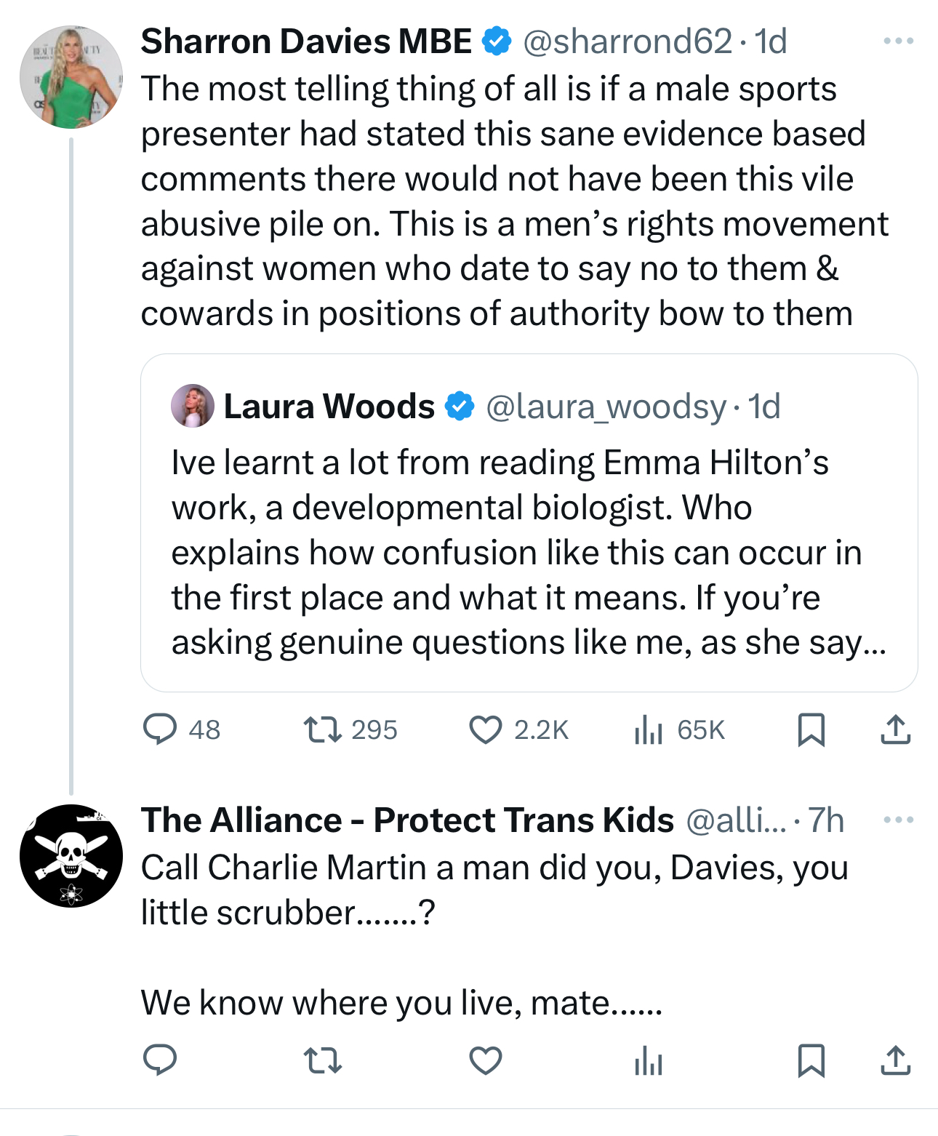Open Laura Woods' quoted tweet text
The image size is (938, 1136).
[516, 553]
